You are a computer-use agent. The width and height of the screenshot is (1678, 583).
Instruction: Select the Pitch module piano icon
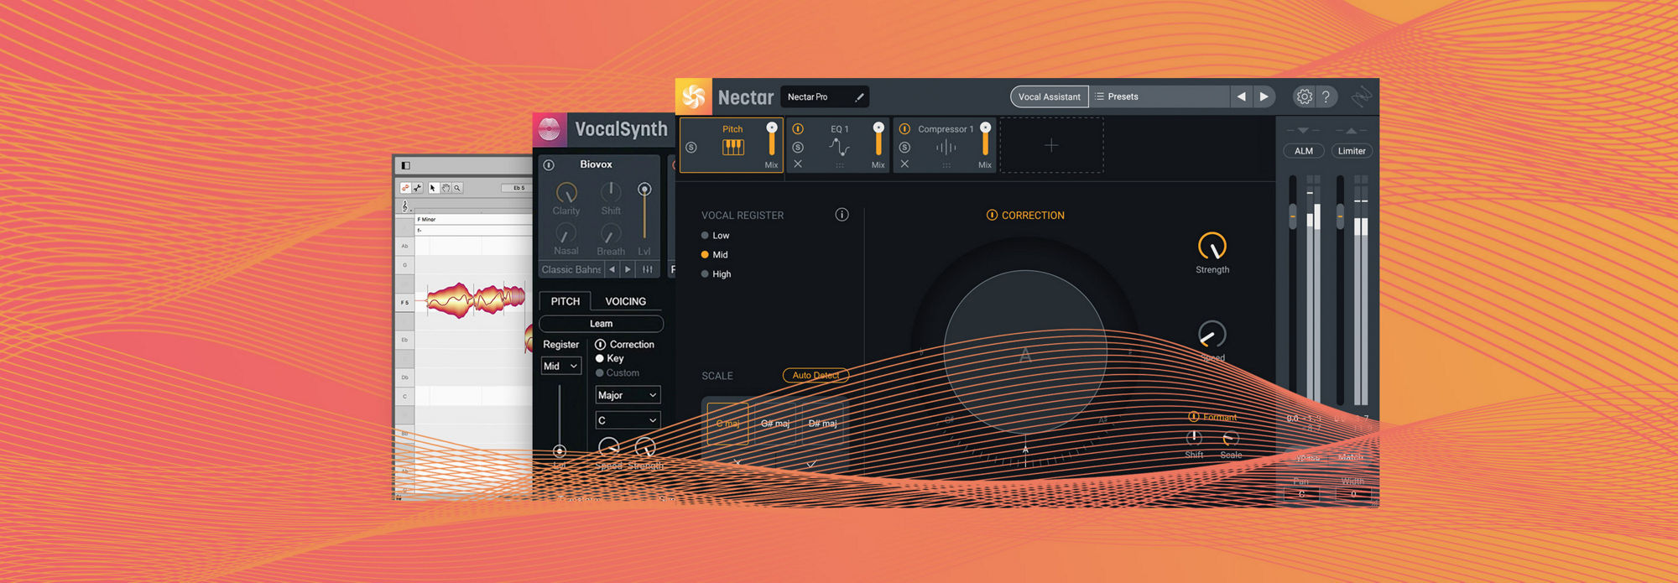tap(732, 147)
